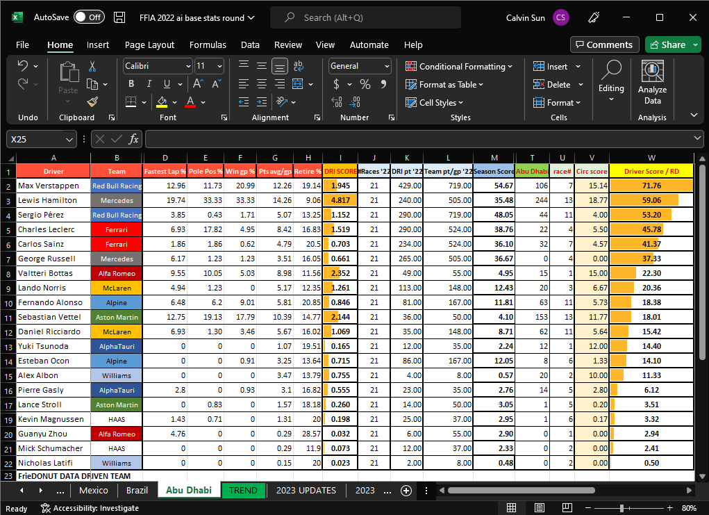Image resolution: width=709 pixels, height=515 pixels.
Task: Click the Increase Decimal icon
Action: click(x=336, y=102)
